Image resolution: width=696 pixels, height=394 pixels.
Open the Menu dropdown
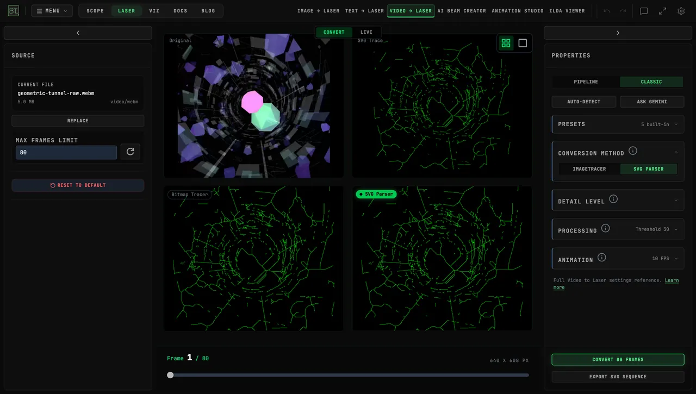click(52, 11)
